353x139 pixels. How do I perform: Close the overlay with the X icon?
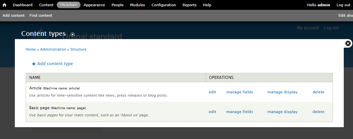click(348, 43)
